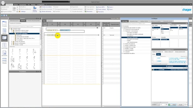
Task: Click Entrada secundaria in the ribbon
Action: click(x=46, y=7)
